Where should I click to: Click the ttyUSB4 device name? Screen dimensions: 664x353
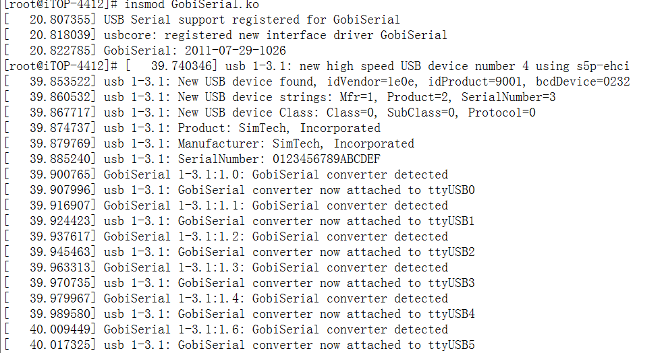pyautogui.click(x=451, y=314)
